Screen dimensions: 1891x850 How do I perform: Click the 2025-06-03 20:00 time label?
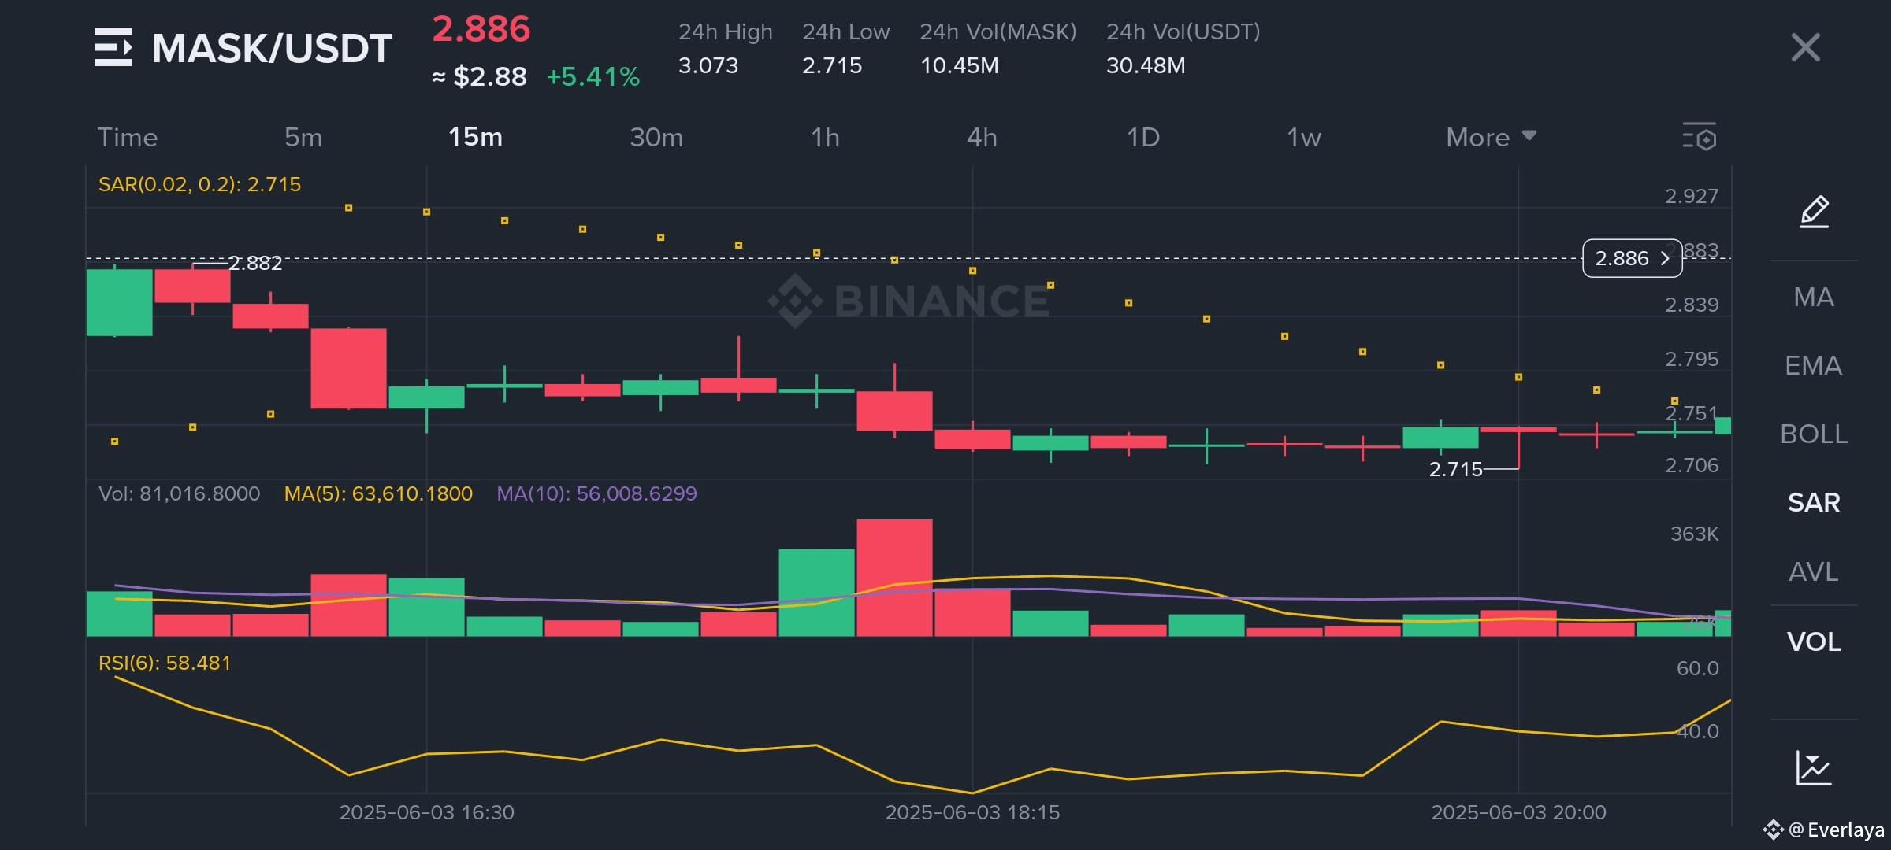(x=1518, y=812)
